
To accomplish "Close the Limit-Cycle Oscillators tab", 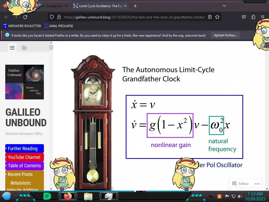I will [x=125, y=6].
